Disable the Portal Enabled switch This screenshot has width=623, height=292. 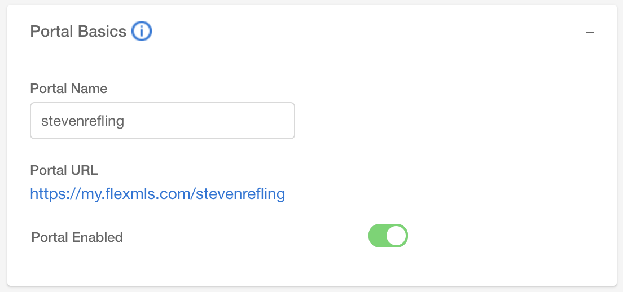[x=388, y=236]
